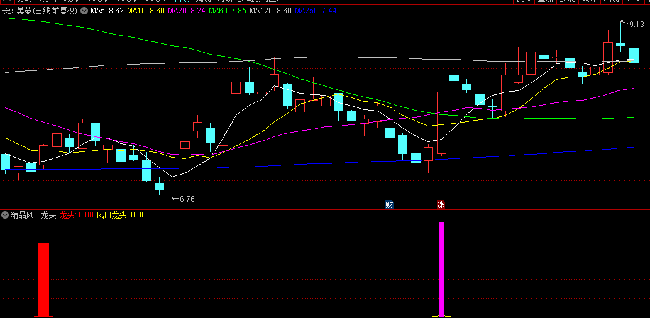Click the 长虹美菱(日线.前复权) chart title
Screen dimensions: 650x318
coord(40,11)
